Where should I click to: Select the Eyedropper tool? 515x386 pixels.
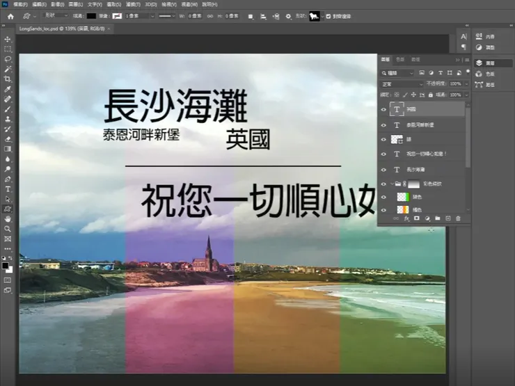(8, 89)
